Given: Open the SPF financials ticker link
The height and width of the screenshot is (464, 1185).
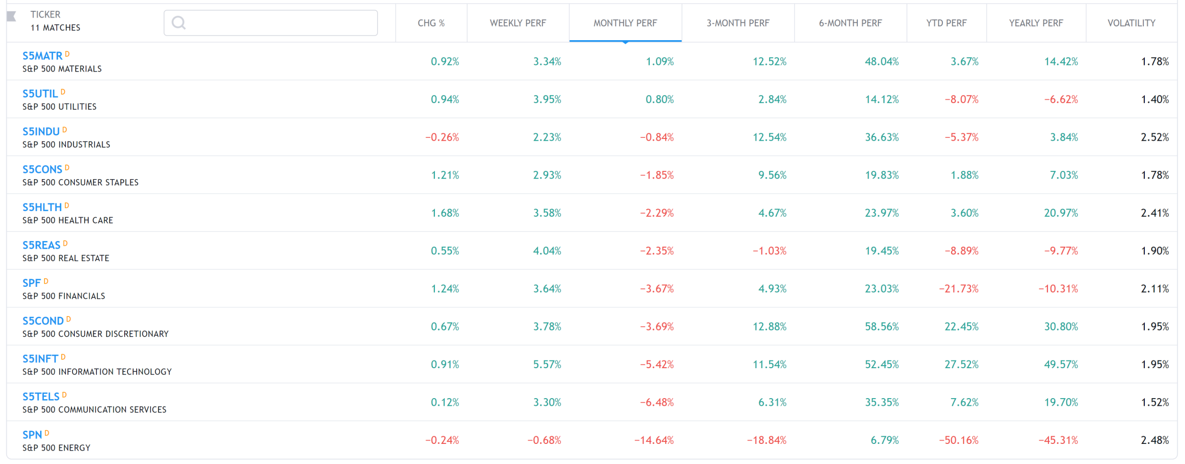Looking at the screenshot, I should [31, 283].
